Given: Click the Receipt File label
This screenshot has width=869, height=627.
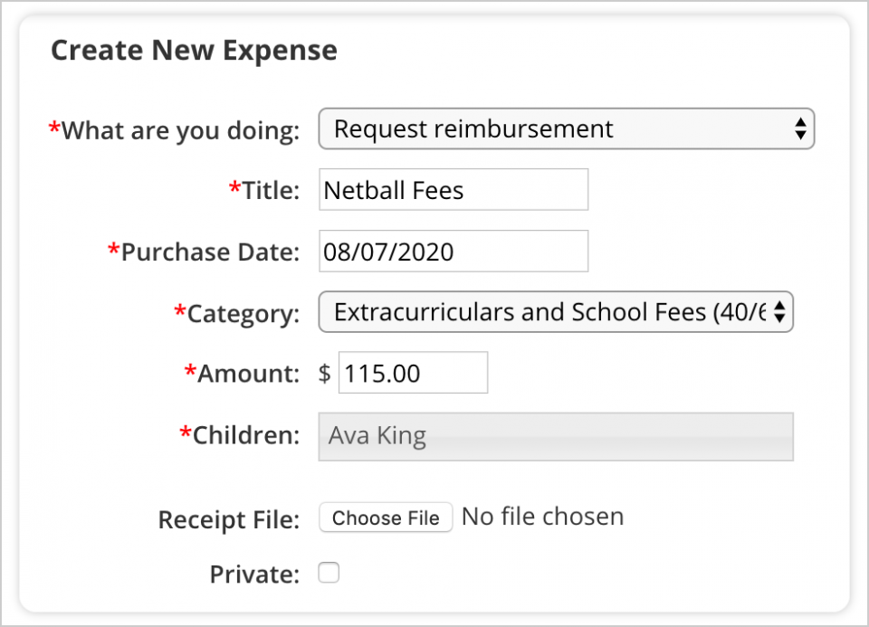Looking at the screenshot, I should 229,520.
